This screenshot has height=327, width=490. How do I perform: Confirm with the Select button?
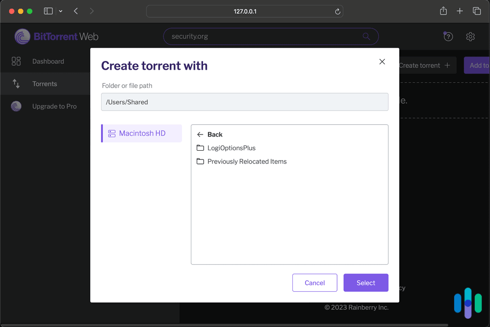(365, 282)
